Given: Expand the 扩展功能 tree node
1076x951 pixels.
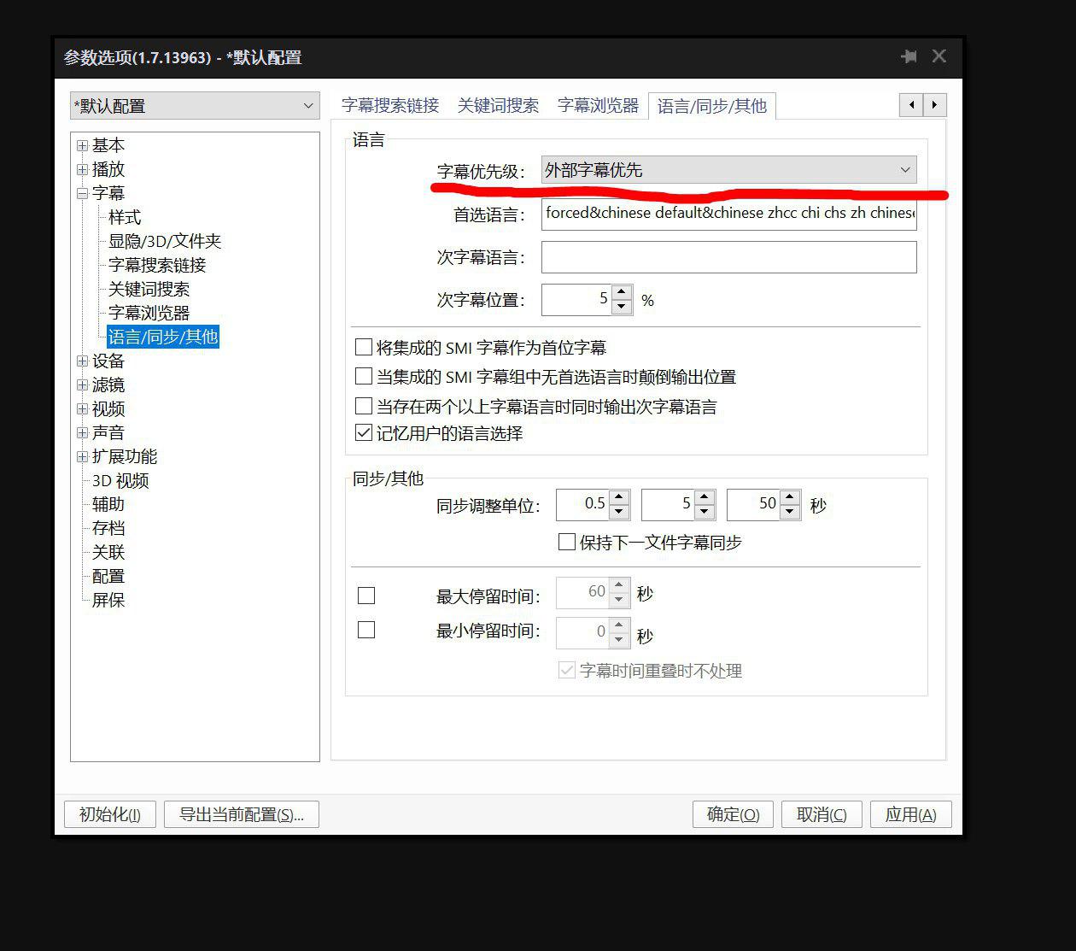Looking at the screenshot, I should (x=82, y=456).
